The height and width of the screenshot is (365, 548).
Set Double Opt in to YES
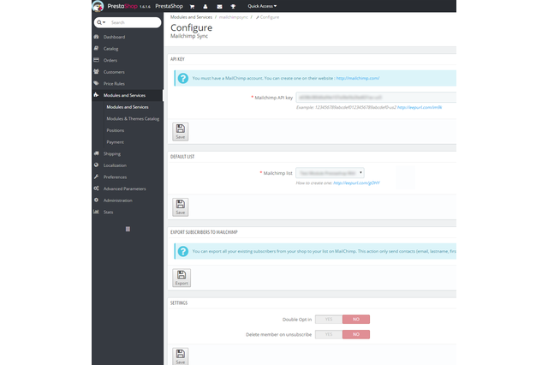click(329, 320)
